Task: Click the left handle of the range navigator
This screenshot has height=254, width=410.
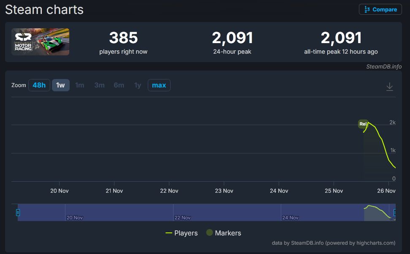Action: (x=17, y=212)
